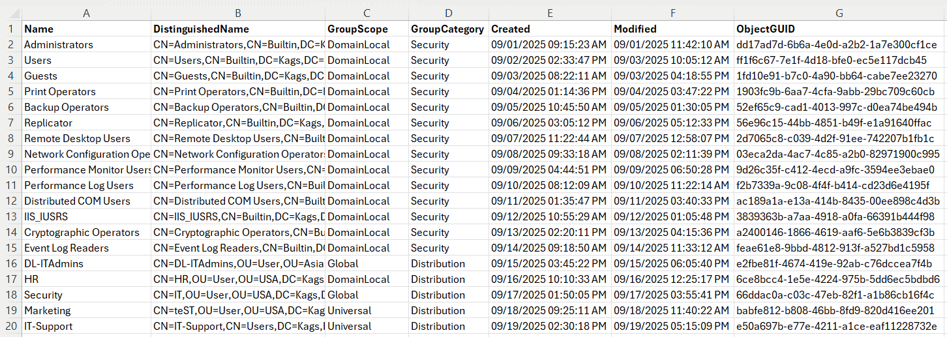
Task: Click Universal scope in IT-Support row
Action: click(x=367, y=326)
